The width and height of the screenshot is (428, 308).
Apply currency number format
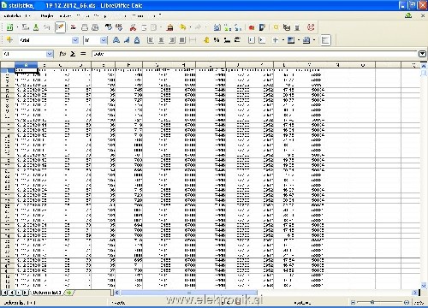(x=206, y=40)
